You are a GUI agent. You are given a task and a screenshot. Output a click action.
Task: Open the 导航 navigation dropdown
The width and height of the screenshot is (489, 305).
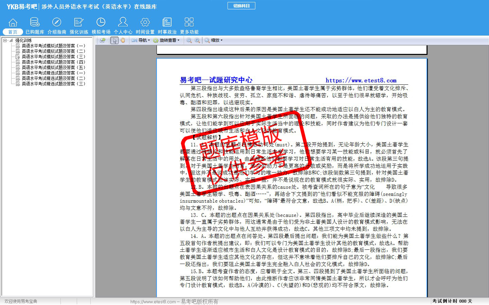(141, 40)
